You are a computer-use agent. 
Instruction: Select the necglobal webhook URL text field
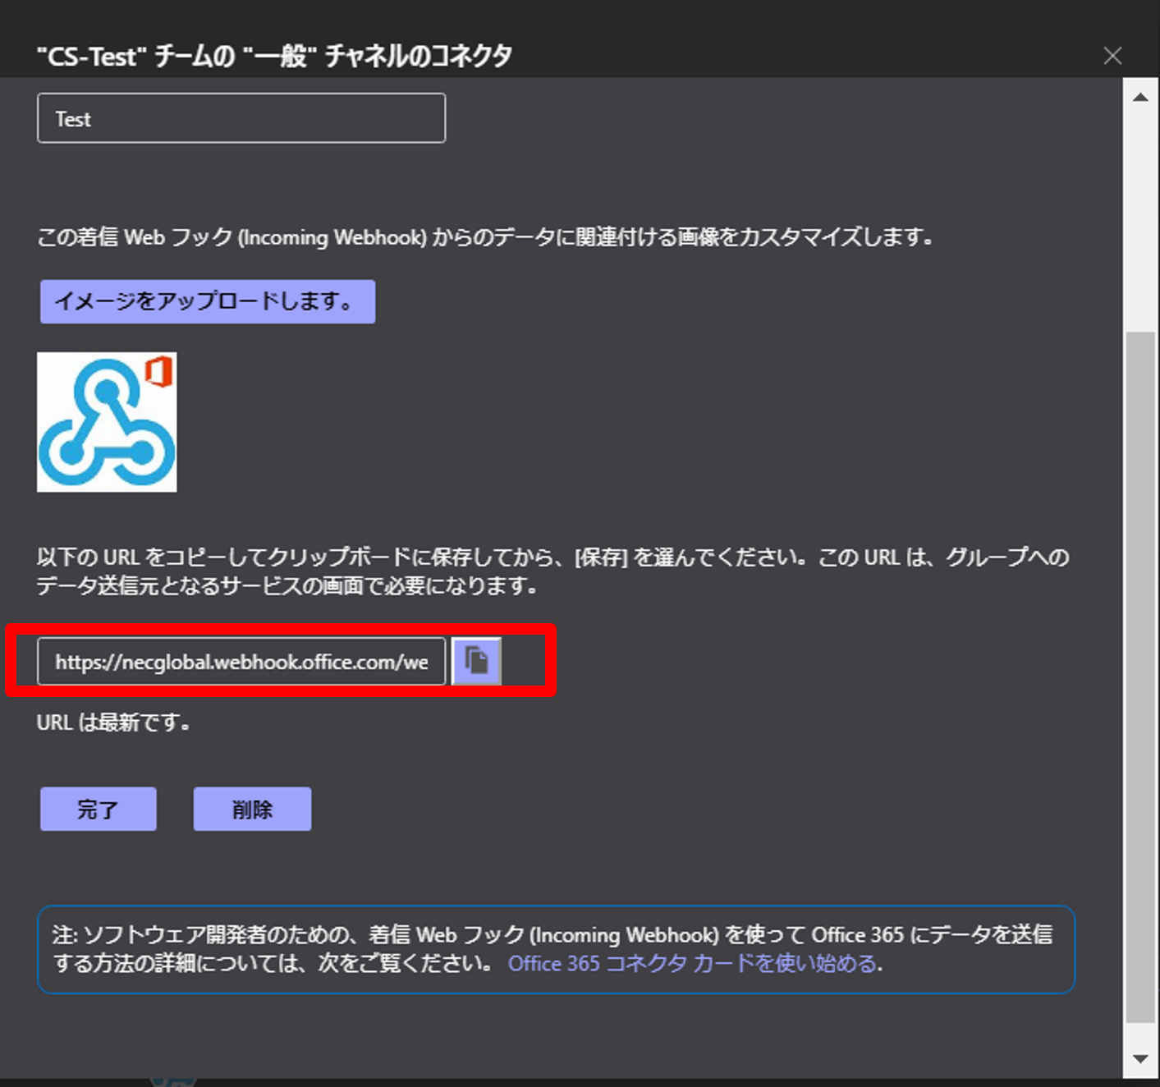241,662
